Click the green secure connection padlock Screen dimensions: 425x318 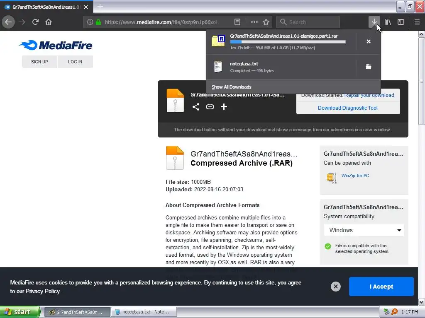pyautogui.click(x=98, y=22)
